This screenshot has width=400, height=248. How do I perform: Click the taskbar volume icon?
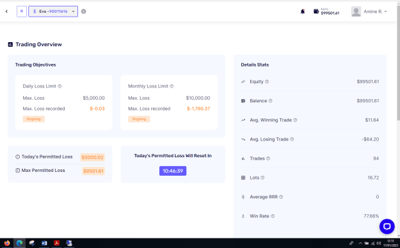coord(379,243)
